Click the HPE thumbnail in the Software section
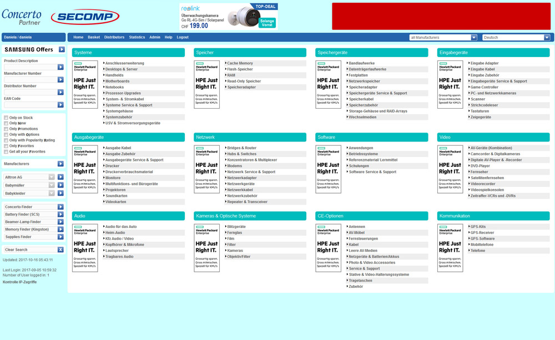Image resolution: width=555 pixels, height=340 pixels. (328, 169)
